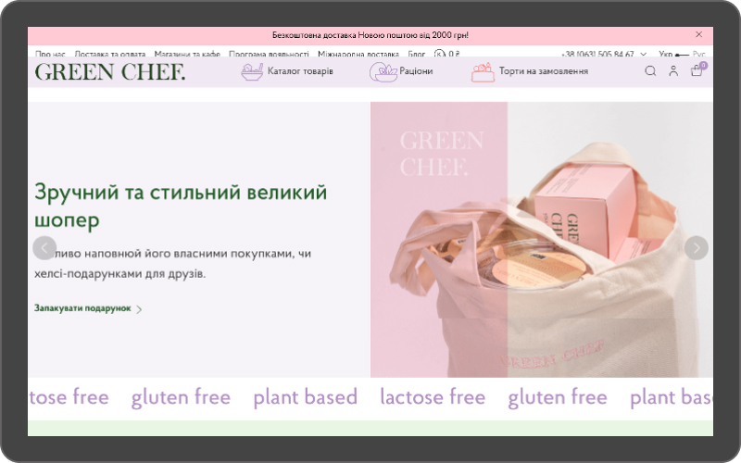
Task: Click the shopper bag hero image
Action: click(542, 240)
